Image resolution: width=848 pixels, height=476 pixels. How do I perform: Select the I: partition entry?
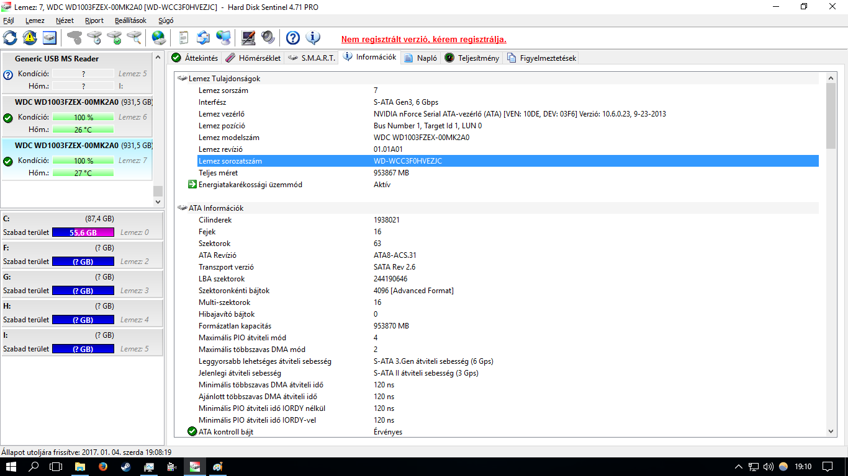click(82, 342)
